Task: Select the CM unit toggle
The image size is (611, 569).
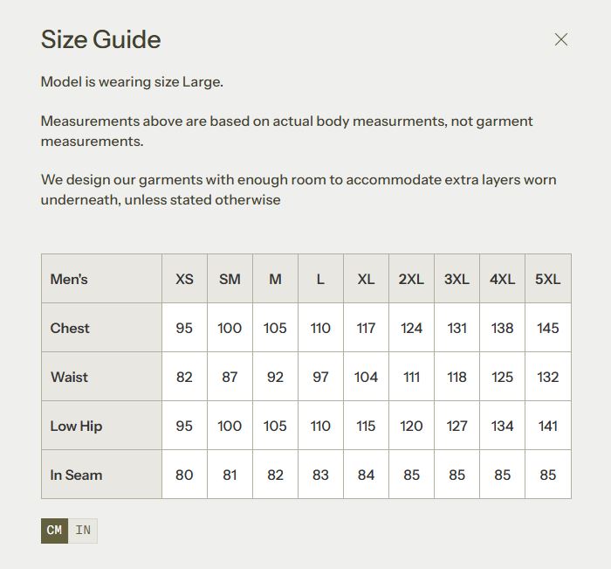Action: 54,531
